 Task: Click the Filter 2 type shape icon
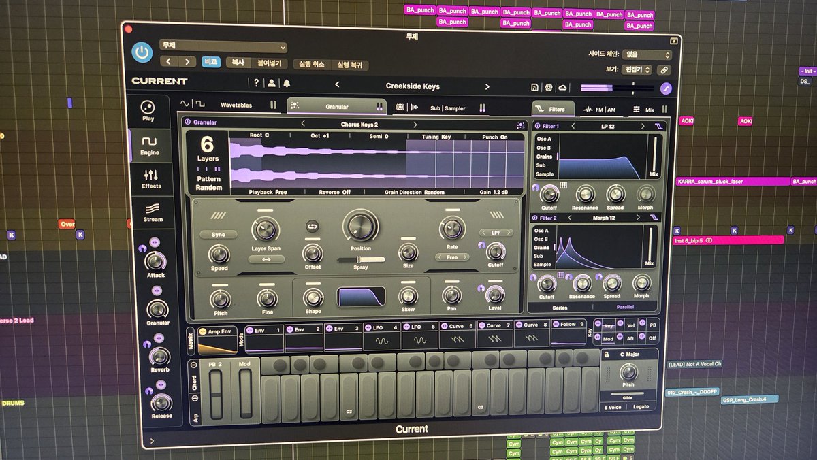point(655,217)
